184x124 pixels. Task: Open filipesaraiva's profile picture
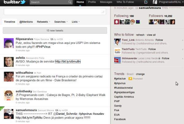(9, 43)
